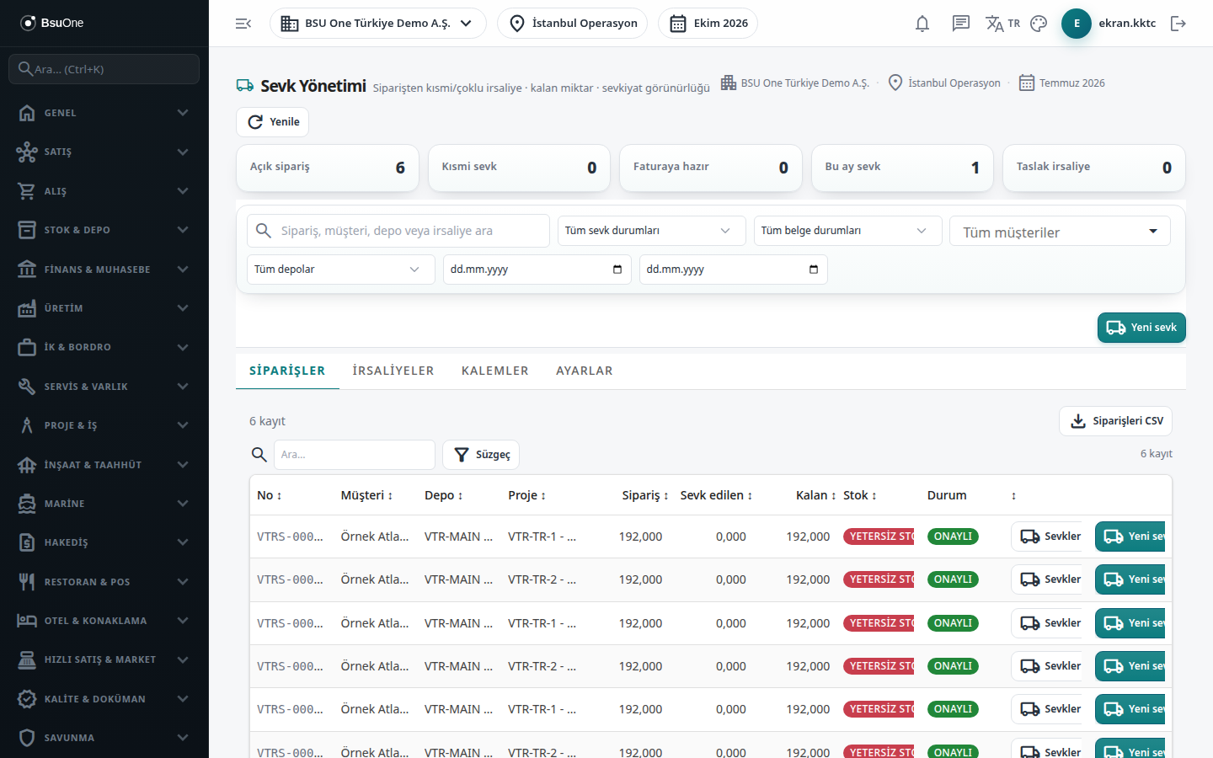Screen dimensions: 1213x758
Task: Open the first date picker field
Action: (x=537, y=270)
